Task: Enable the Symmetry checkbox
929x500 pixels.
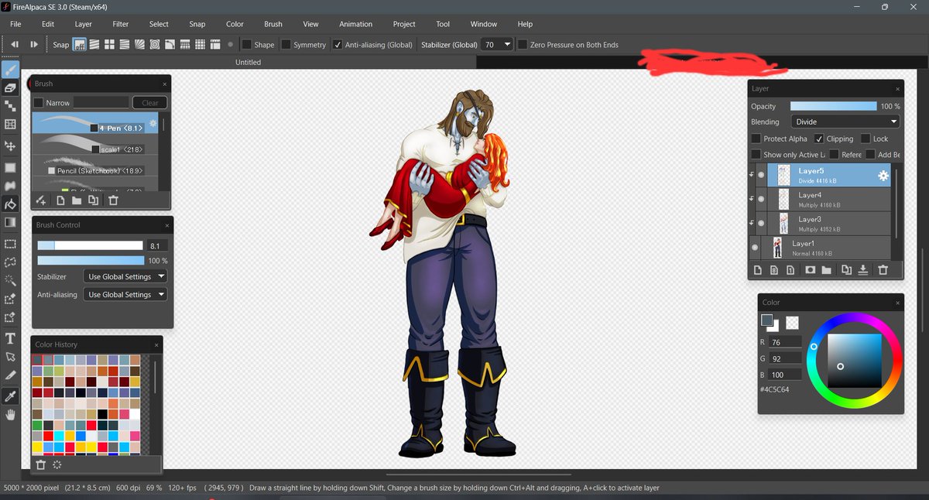Action: pos(286,45)
